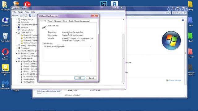Open the red Access folder icon
Screen dimensions: 198x111
[x=191, y=53]
